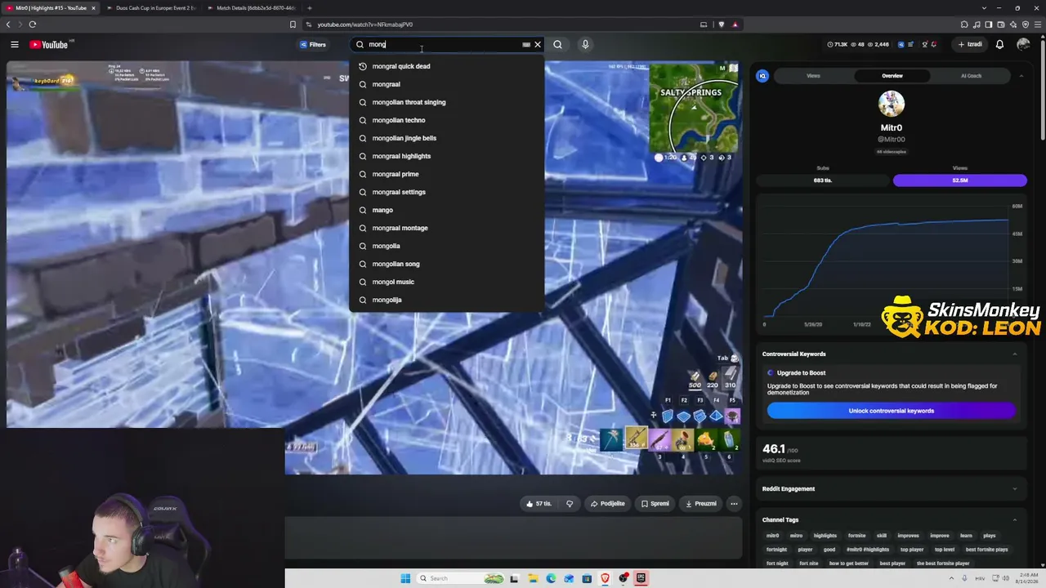1046x588 pixels.
Task: Click the Izradi create button
Action: point(970,45)
